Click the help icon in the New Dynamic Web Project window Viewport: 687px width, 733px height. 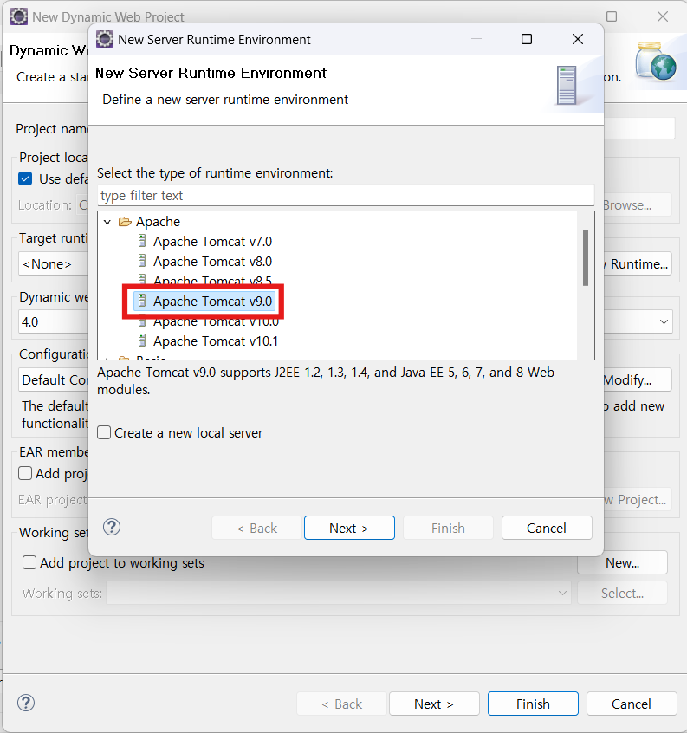coord(26,703)
